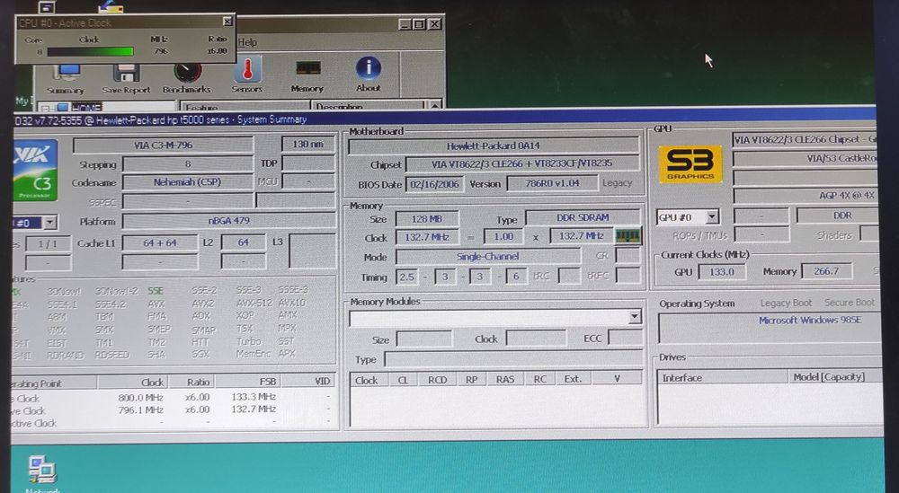Image resolution: width=899 pixels, height=493 pixels.
Task: Click the memory size 128 MB field
Action: [x=427, y=219]
